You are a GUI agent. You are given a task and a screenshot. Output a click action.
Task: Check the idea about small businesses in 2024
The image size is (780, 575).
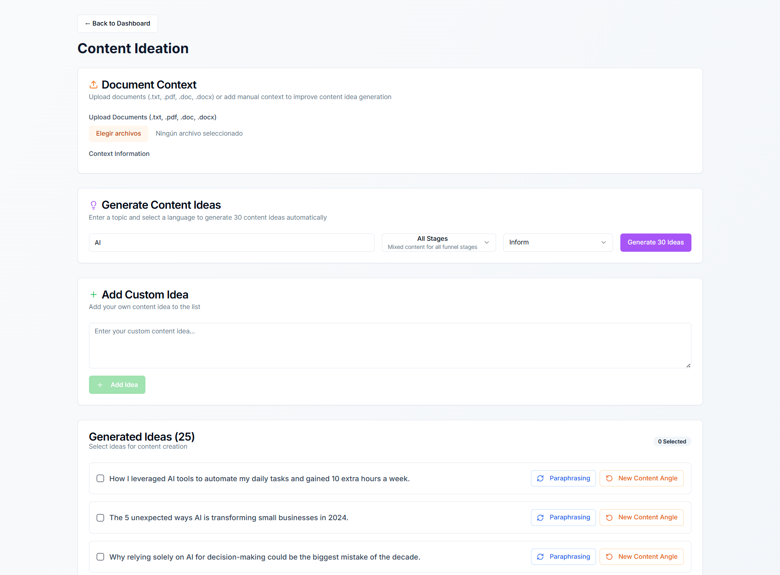pos(100,518)
